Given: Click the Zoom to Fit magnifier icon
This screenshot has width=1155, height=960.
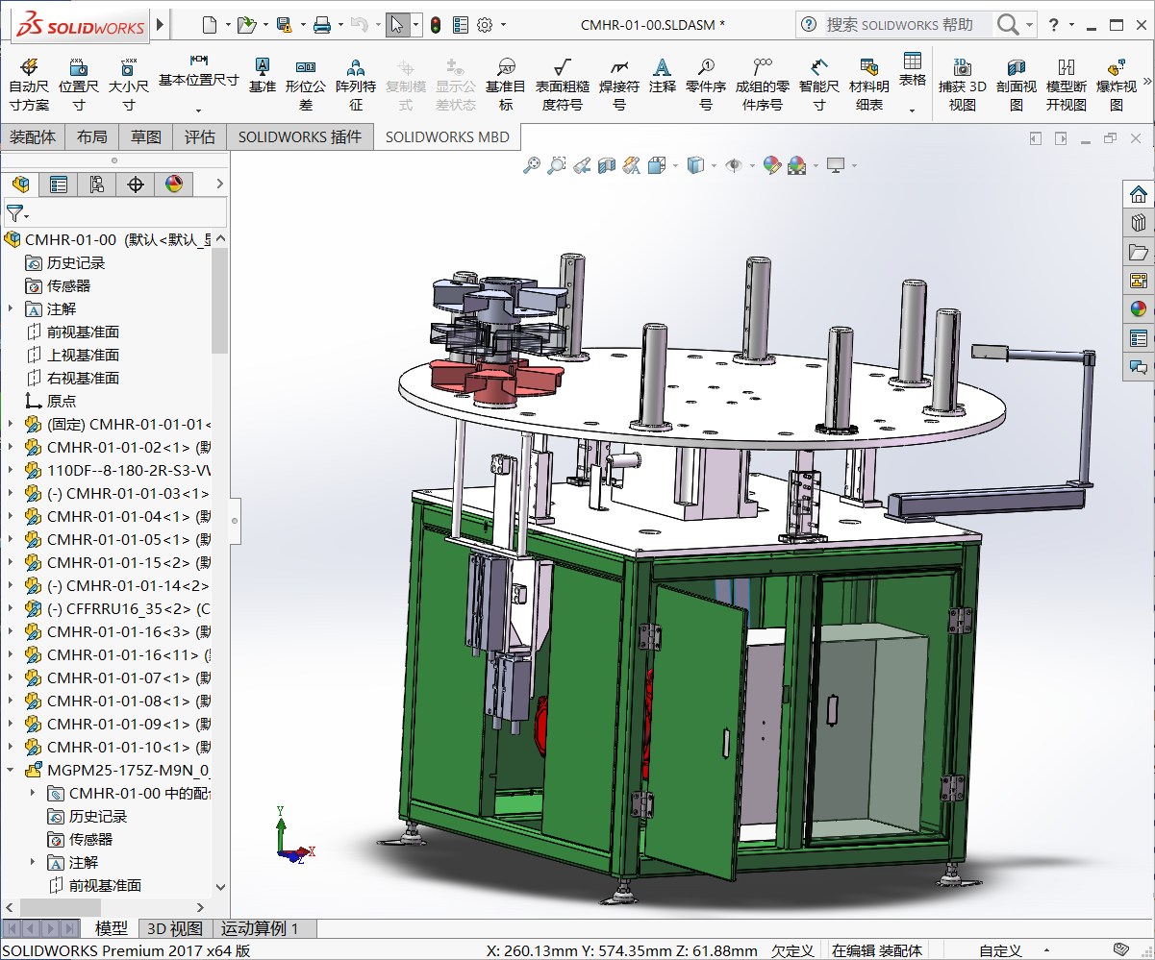Looking at the screenshot, I should 531,166.
